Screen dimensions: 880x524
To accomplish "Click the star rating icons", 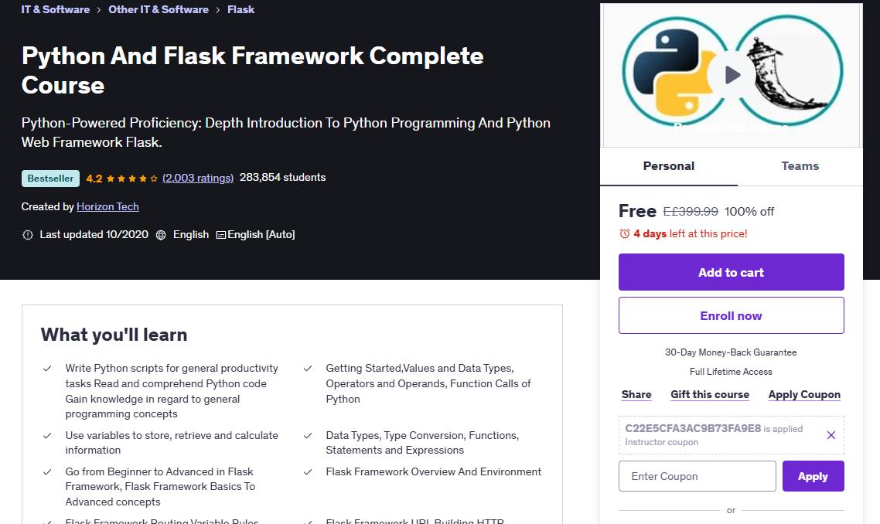I will tap(132, 179).
